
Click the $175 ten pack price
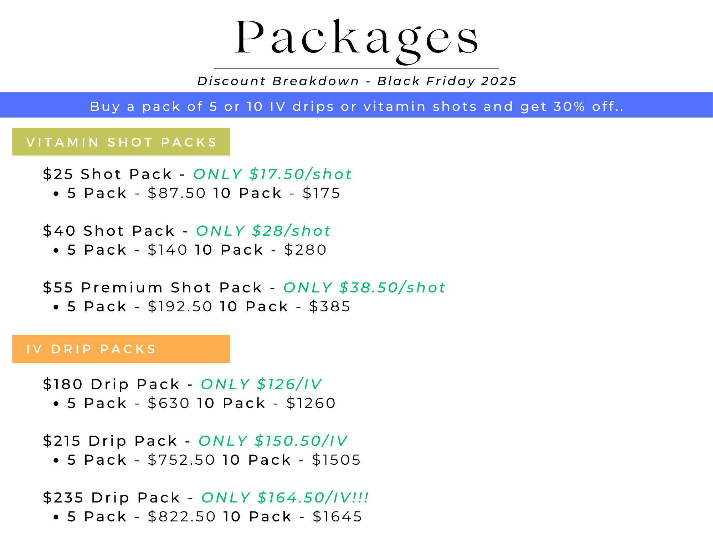(321, 193)
